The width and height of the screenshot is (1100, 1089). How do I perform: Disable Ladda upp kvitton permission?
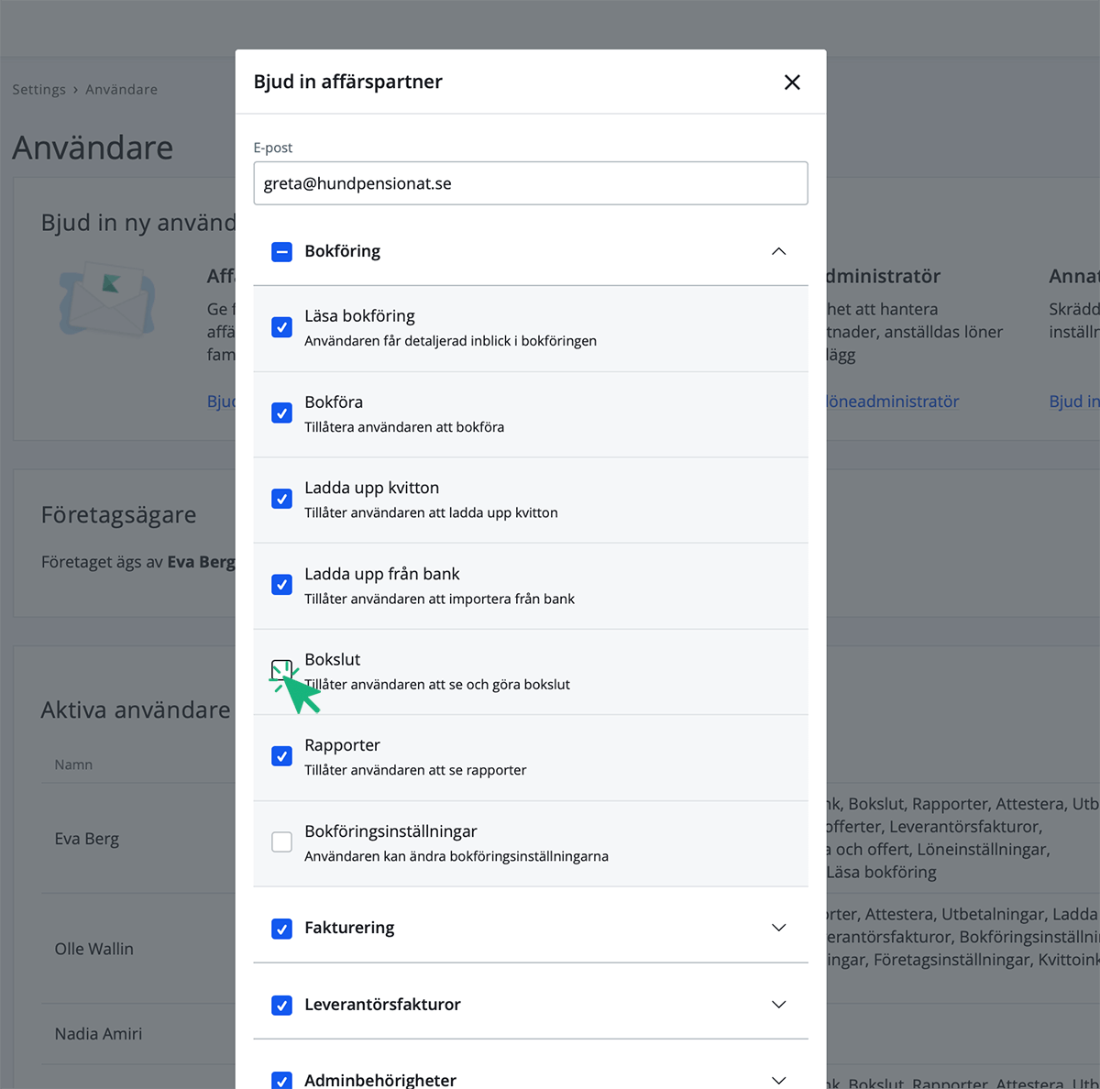(x=282, y=499)
